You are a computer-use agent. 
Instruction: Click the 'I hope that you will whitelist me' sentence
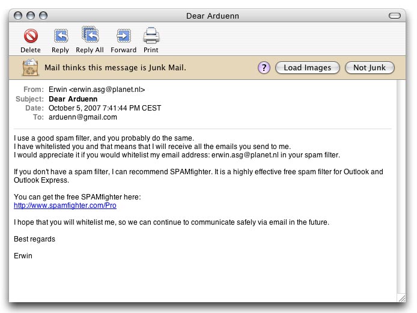(171, 222)
